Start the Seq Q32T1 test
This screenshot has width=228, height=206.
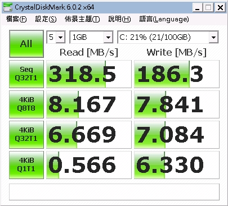(x=26, y=74)
